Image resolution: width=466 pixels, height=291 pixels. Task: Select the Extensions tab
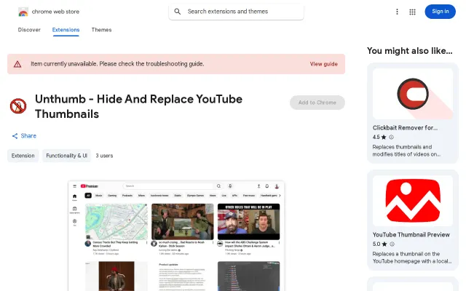tap(66, 30)
